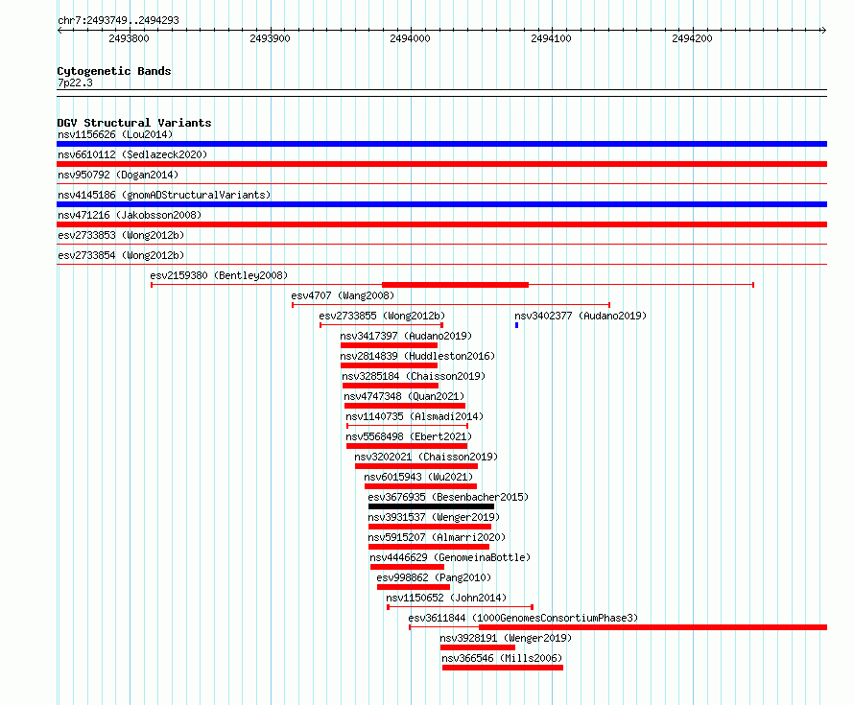Viewport: 854px width, 705px height.
Task: Select the black esv3676935 (Besenbacher2015) bar
Action: pyautogui.click(x=432, y=506)
